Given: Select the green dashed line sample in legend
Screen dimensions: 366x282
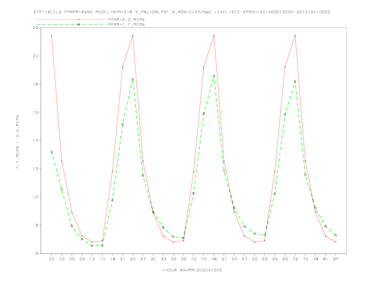Looking at the screenshot, I should click(x=72, y=24).
